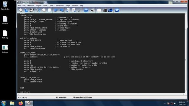The width and height of the screenshot is (189, 106).
Task: Click the 'end start' code line
Action: [x=25, y=92]
